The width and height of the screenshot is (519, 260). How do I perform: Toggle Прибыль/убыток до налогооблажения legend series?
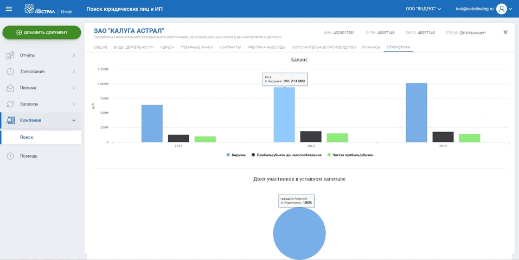pyautogui.click(x=287, y=155)
